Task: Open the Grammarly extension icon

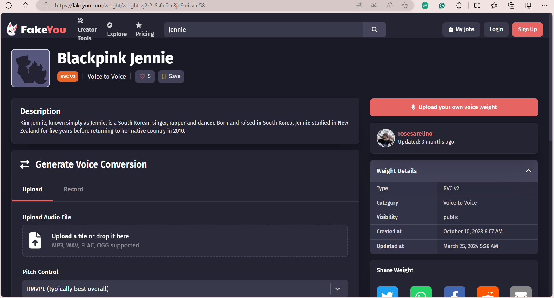Action: tap(442, 5)
